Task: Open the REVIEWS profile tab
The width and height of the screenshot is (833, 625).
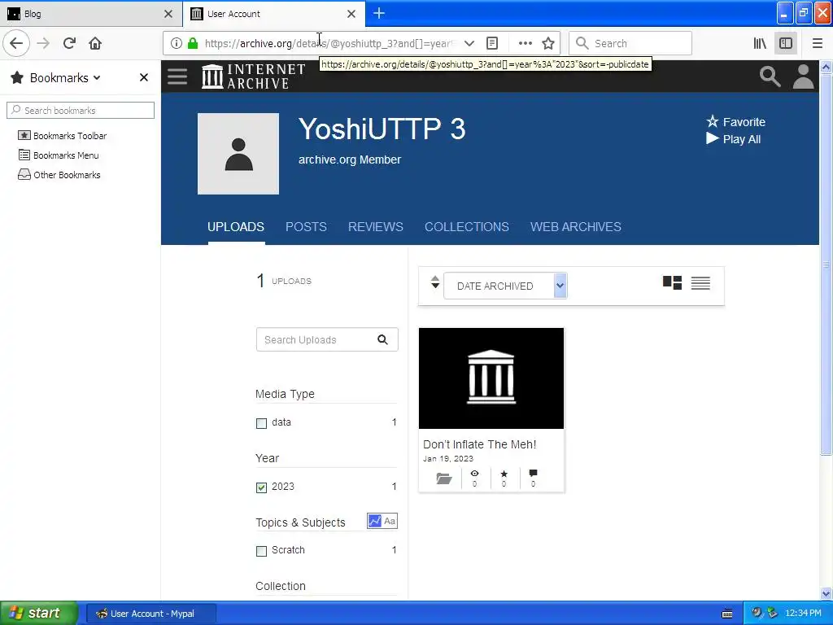Action: [376, 227]
